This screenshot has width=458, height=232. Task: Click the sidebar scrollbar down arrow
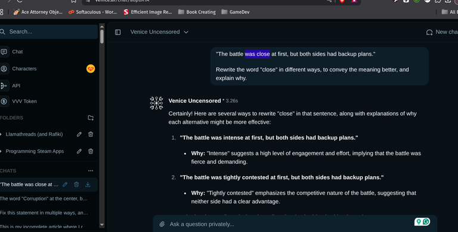coord(101,225)
